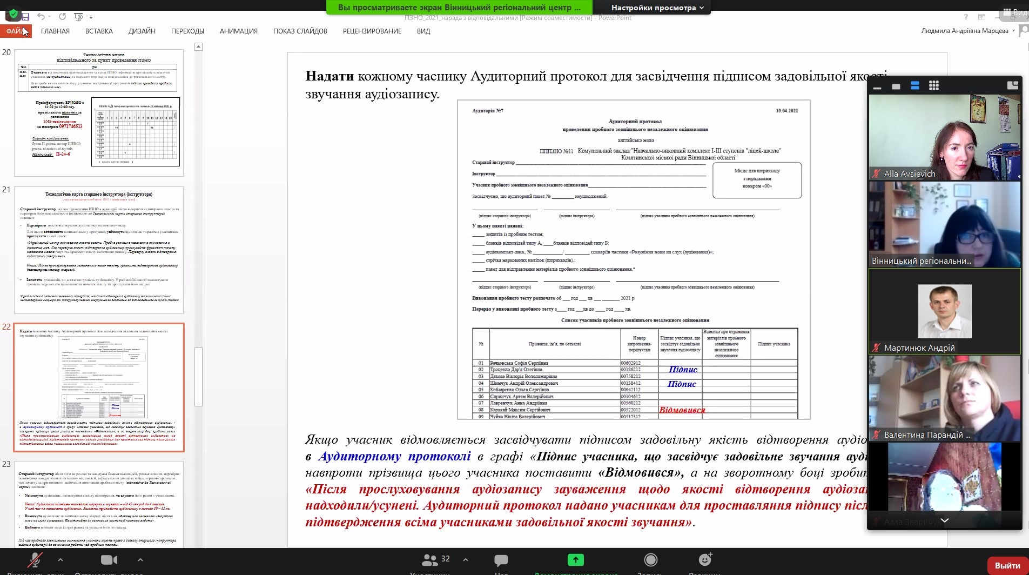Viewport: 1029px width, 575px height.
Task: Click the green share screen icon
Action: click(575, 560)
